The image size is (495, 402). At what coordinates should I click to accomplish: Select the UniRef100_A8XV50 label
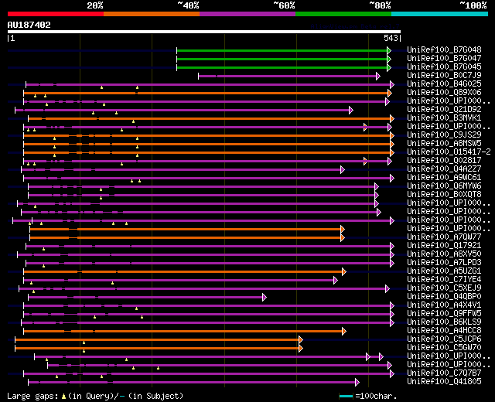tap(444, 254)
